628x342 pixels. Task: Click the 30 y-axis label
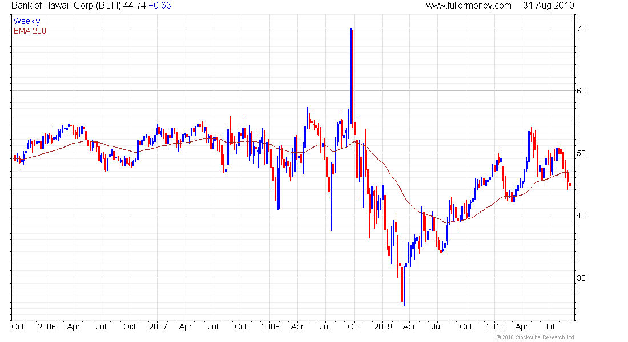pyautogui.click(x=581, y=278)
